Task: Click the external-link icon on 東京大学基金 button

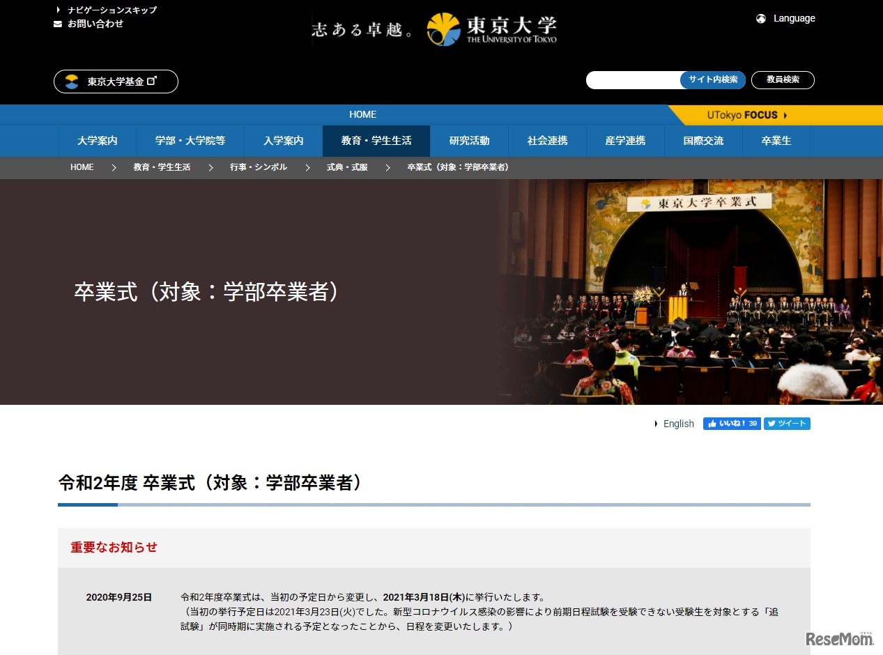Action: point(152,81)
